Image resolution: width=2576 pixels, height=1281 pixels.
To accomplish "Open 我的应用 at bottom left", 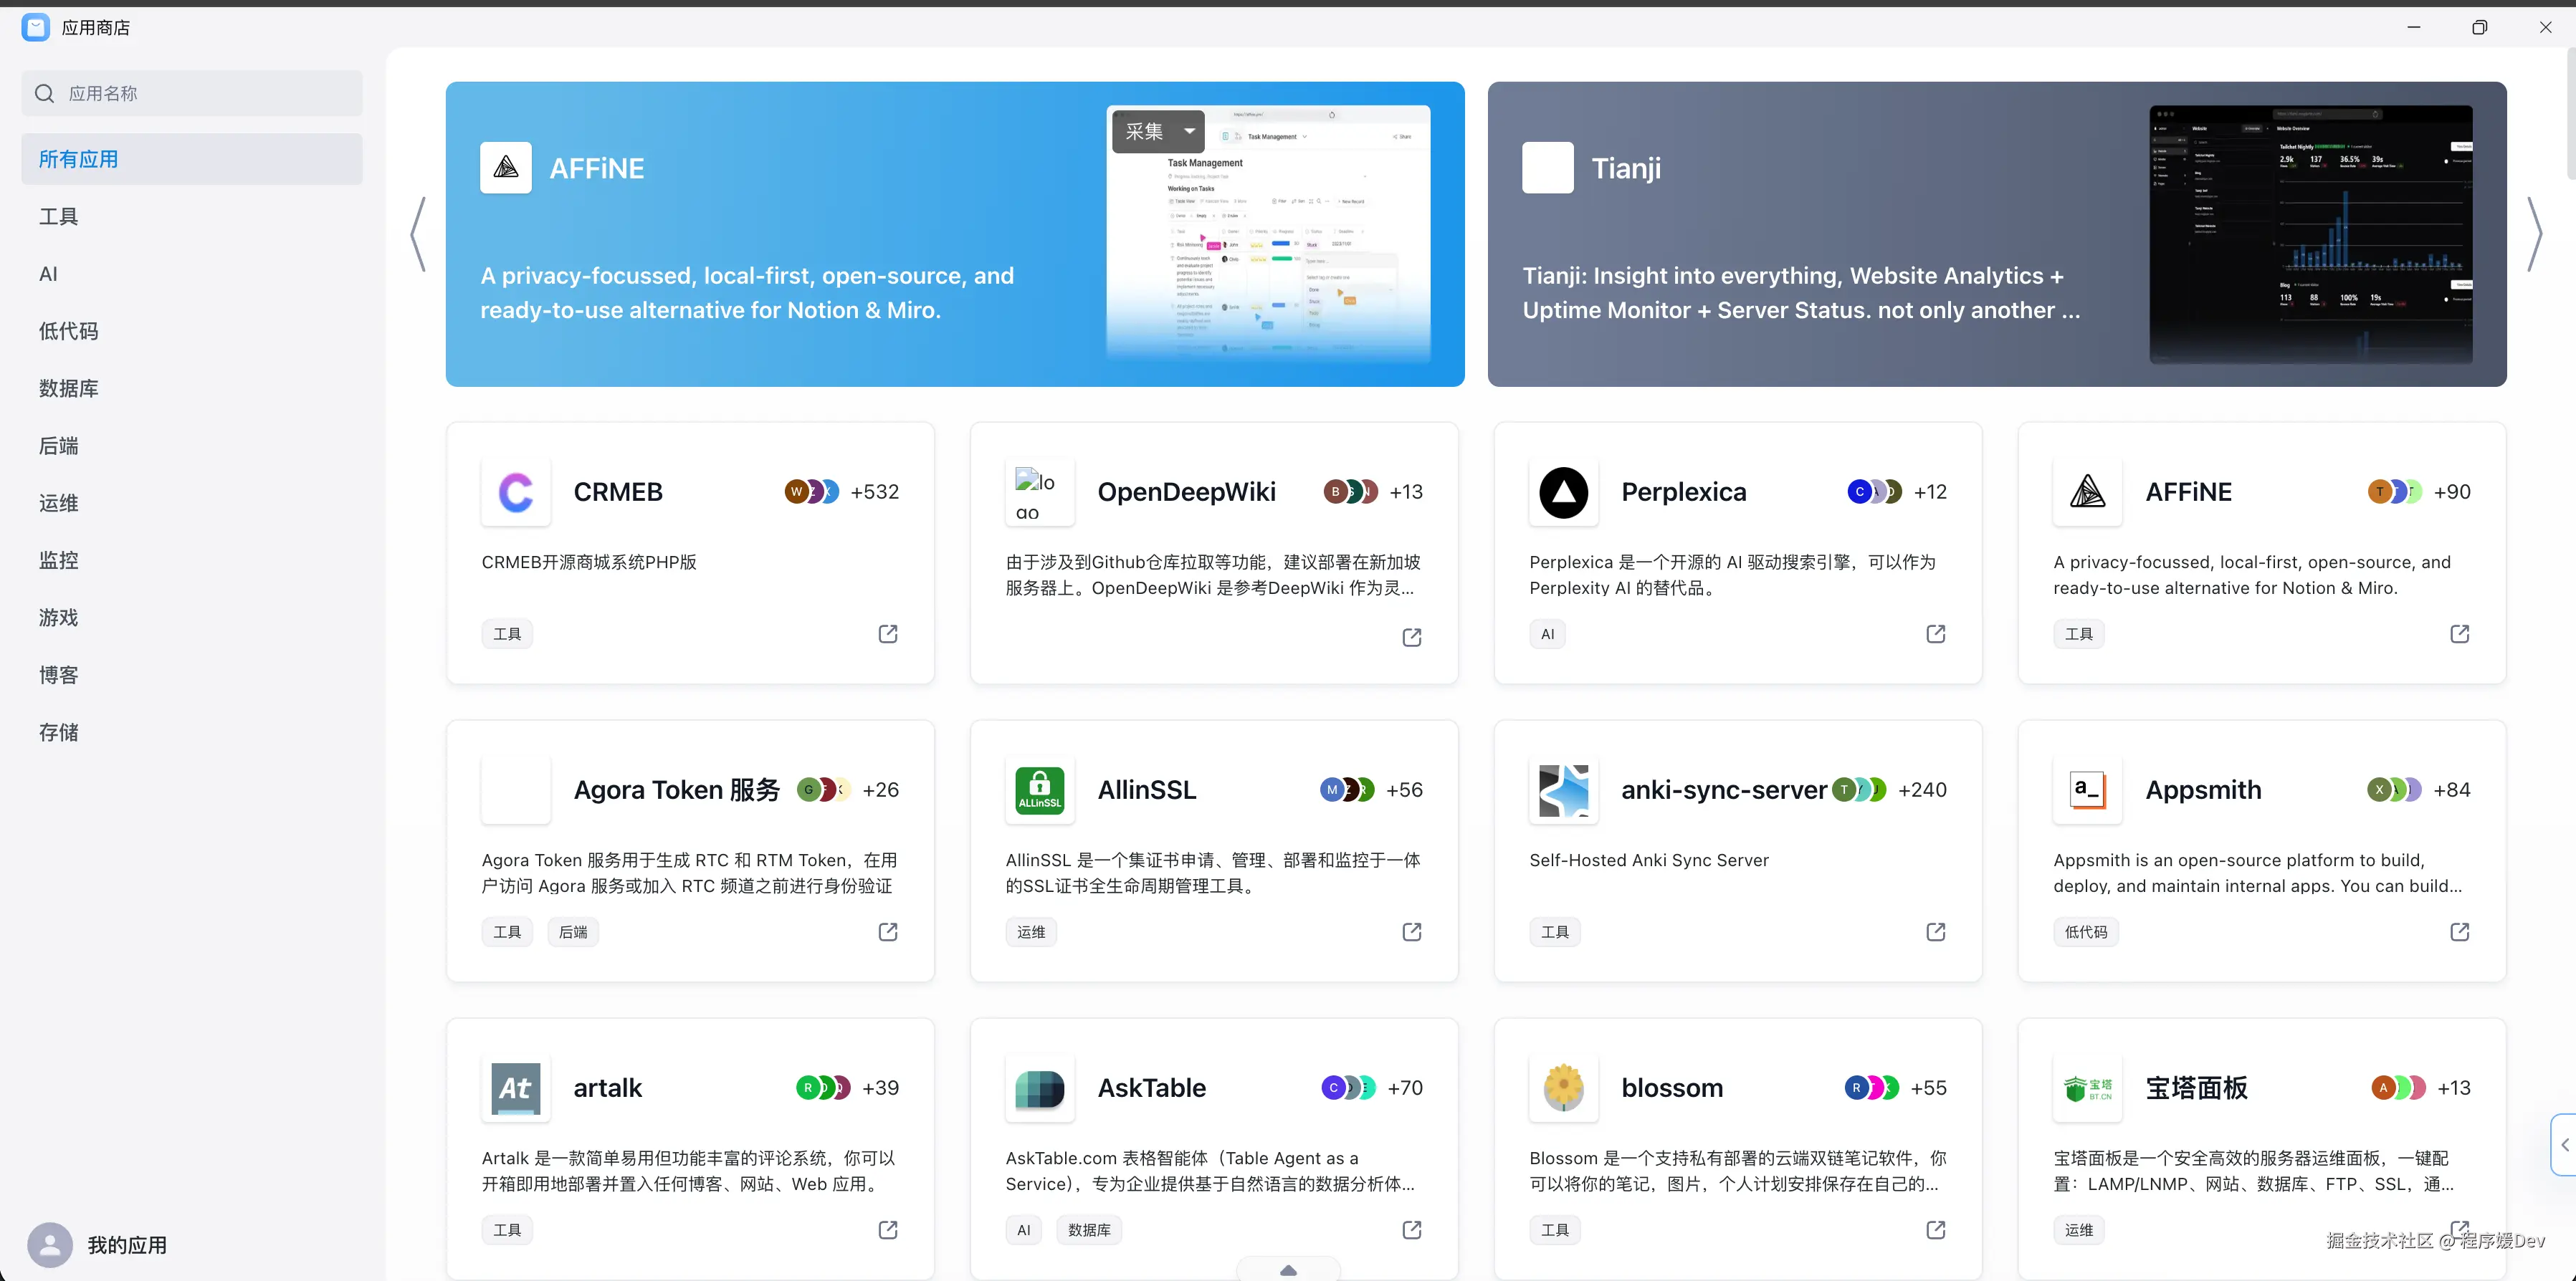I will coord(126,1245).
